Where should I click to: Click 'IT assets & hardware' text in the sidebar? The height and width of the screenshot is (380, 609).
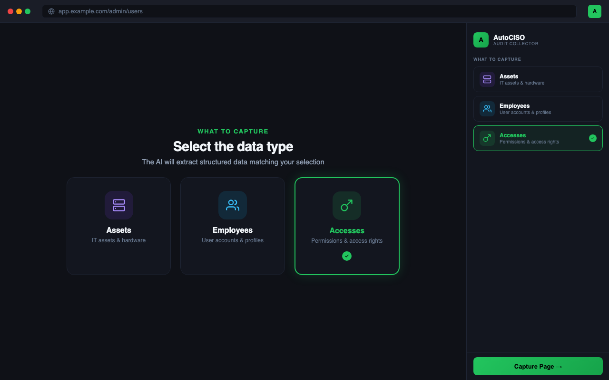pyautogui.click(x=522, y=83)
